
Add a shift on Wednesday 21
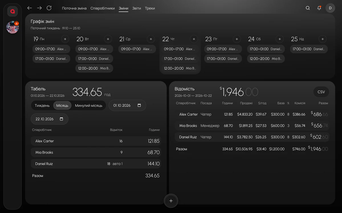(151, 39)
